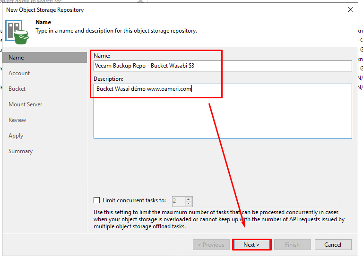
Task: Click the object storage bucket icon
Action: [x=17, y=32]
